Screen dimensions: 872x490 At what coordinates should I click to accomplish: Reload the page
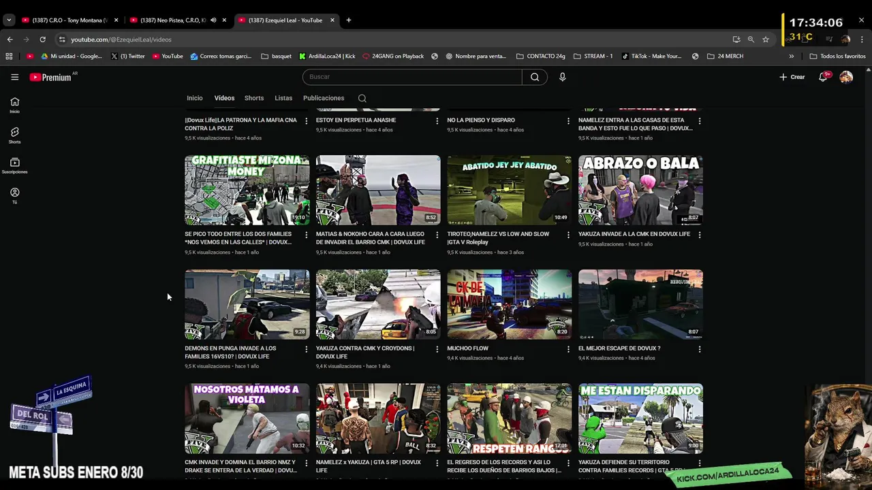coord(42,39)
